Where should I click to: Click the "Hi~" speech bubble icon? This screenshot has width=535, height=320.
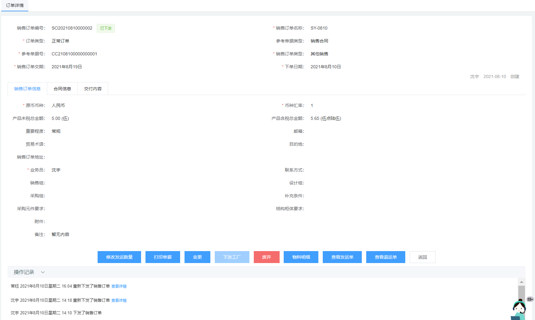(x=530, y=299)
